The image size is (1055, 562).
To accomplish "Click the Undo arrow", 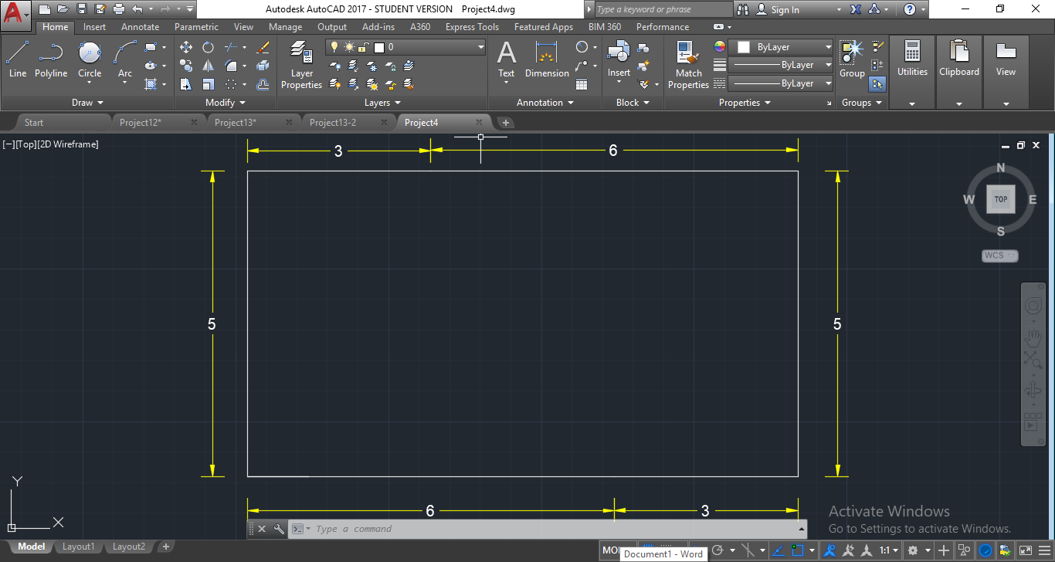I will click(x=137, y=9).
